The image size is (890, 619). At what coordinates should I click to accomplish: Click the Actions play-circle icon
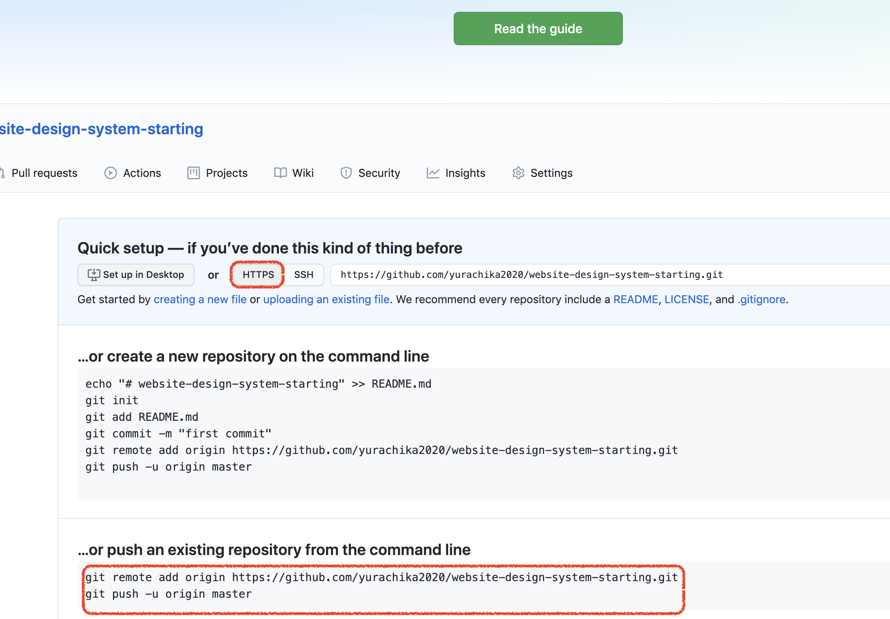pyautogui.click(x=110, y=173)
